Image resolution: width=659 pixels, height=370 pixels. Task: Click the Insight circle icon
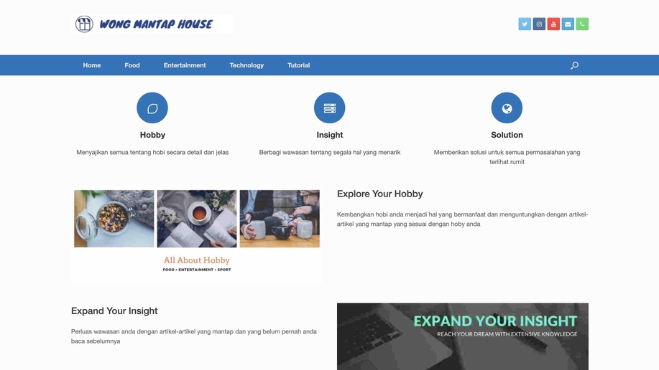(329, 108)
